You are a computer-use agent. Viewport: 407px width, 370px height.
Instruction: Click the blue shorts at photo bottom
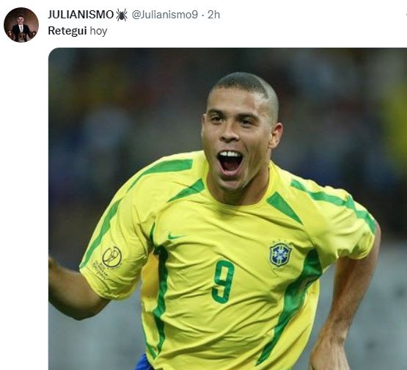pos(143,363)
